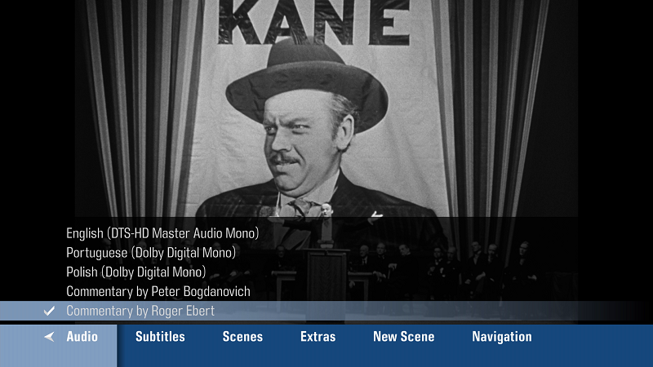Screen dimensions: 653x367
Task: Go to the Scenes menu
Action: coord(242,337)
